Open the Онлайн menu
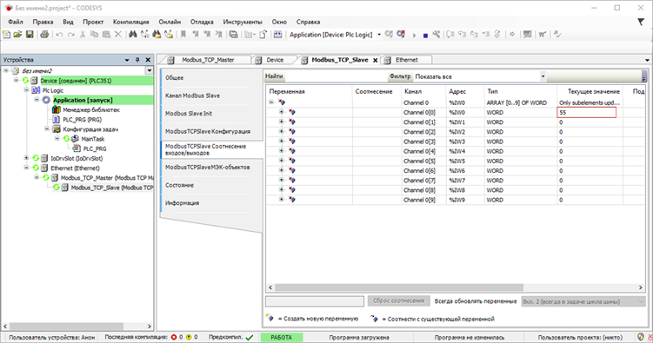Screen dimensions: 653x343 [x=170, y=22]
